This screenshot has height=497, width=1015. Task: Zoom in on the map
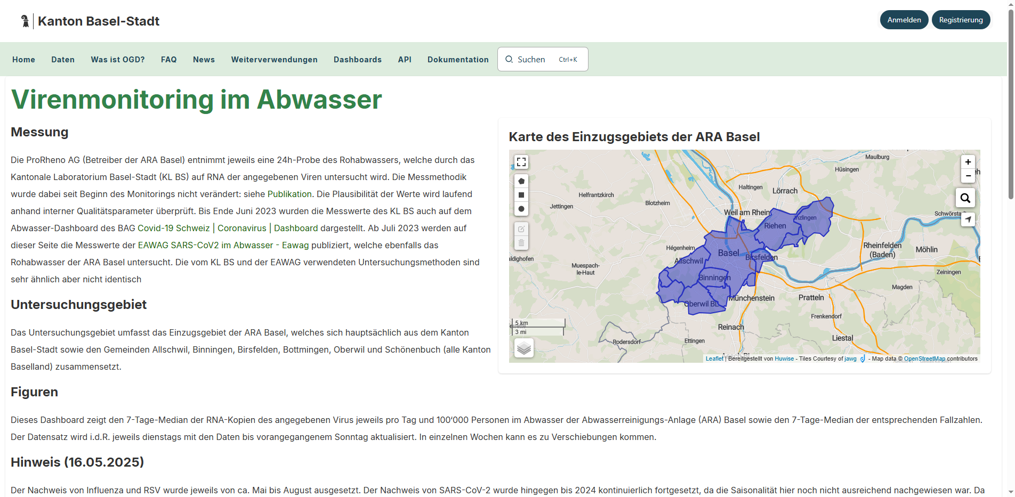pyautogui.click(x=968, y=162)
